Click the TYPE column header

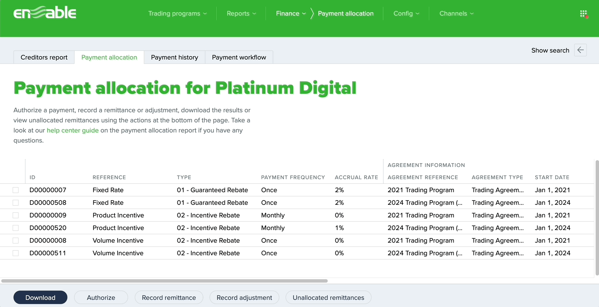(184, 177)
